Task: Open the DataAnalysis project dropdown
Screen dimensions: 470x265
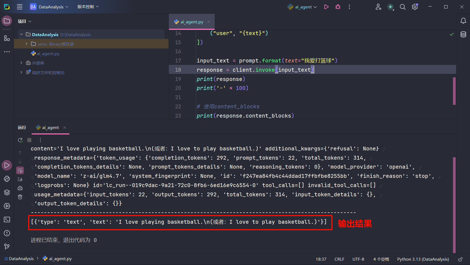Action: [x=49, y=7]
